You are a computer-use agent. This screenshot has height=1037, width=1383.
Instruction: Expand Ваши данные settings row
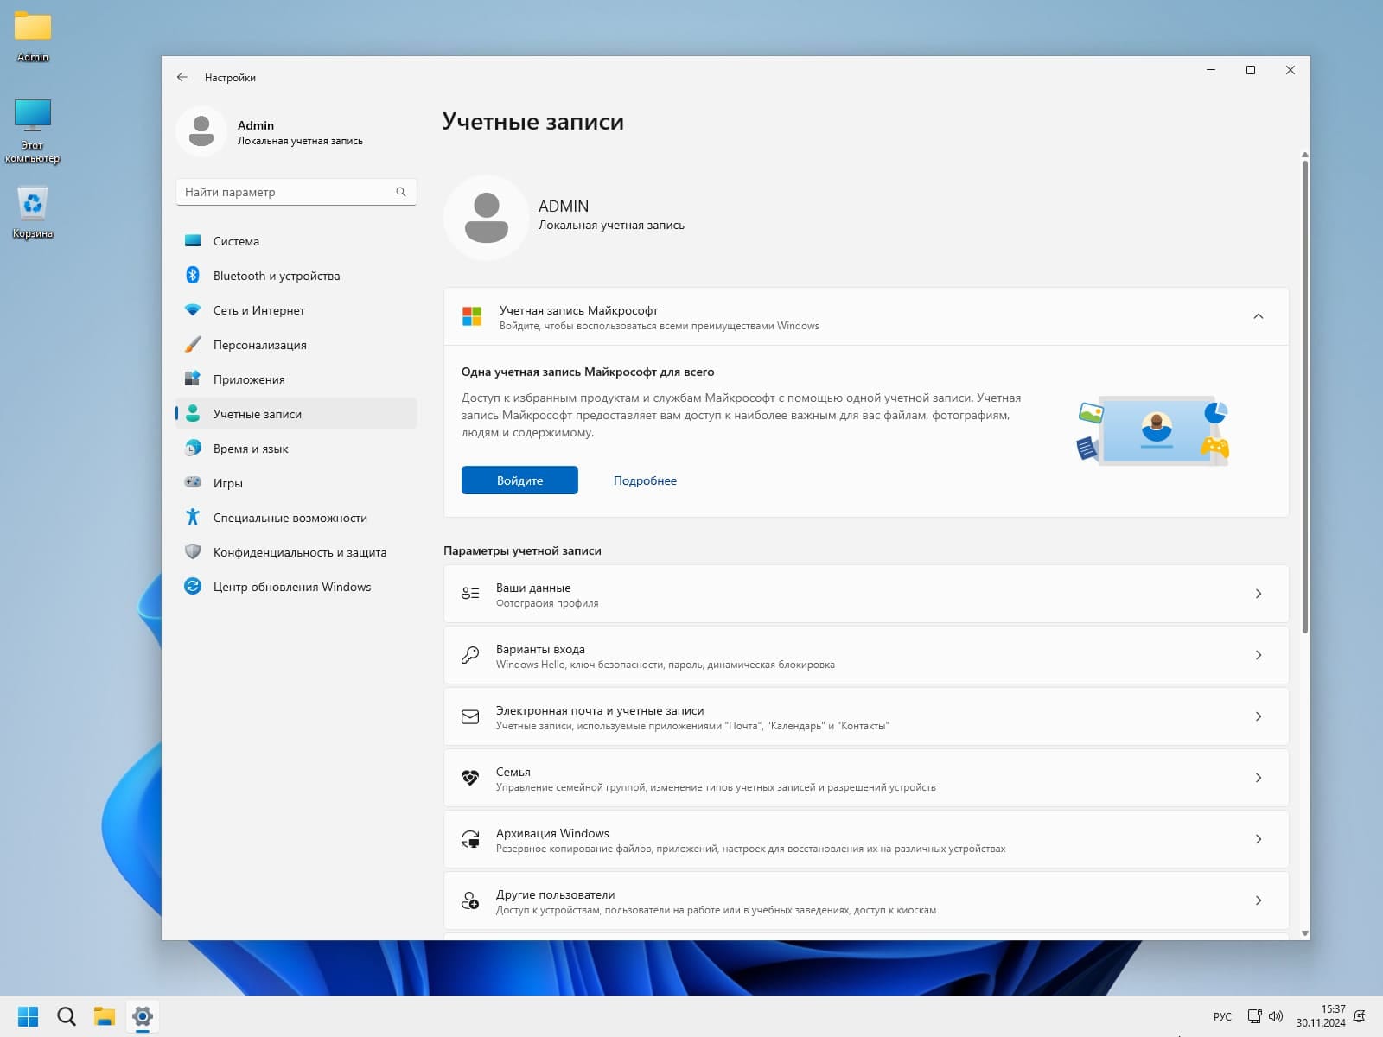(x=865, y=595)
